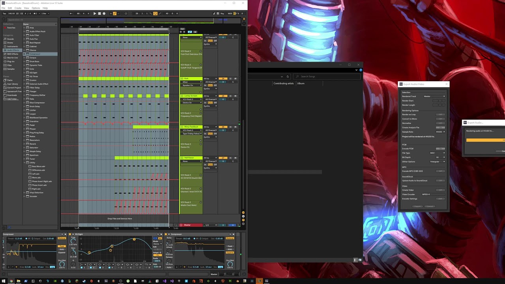Toggle EQ Eight Adaptive Q On button
Image resolution: width=505 pixels, height=284 pixels.
[x=157, y=255]
